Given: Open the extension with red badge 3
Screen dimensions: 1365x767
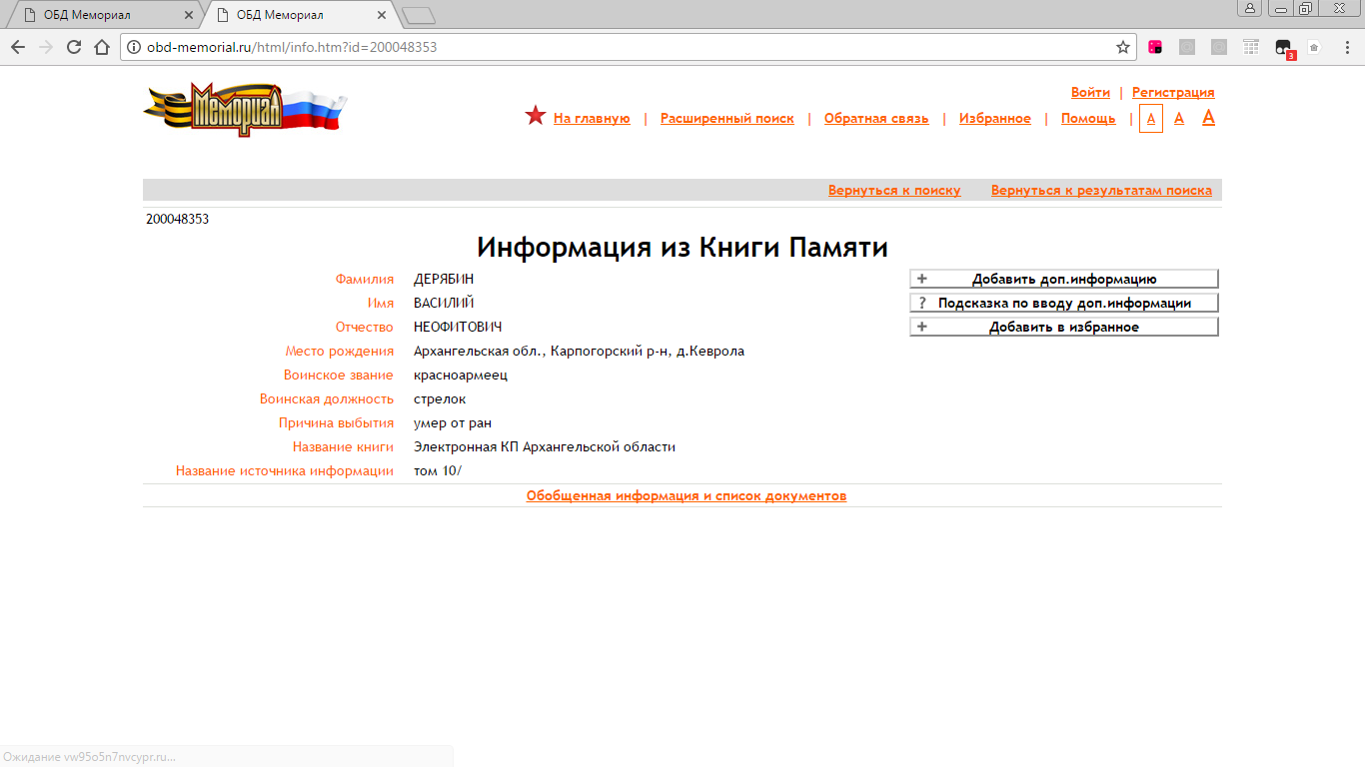Looking at the screenshot, I should (x=1284, y=48).
